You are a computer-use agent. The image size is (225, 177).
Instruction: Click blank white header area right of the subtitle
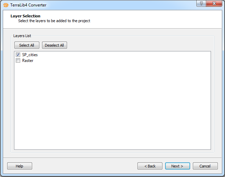click(155, 19)
